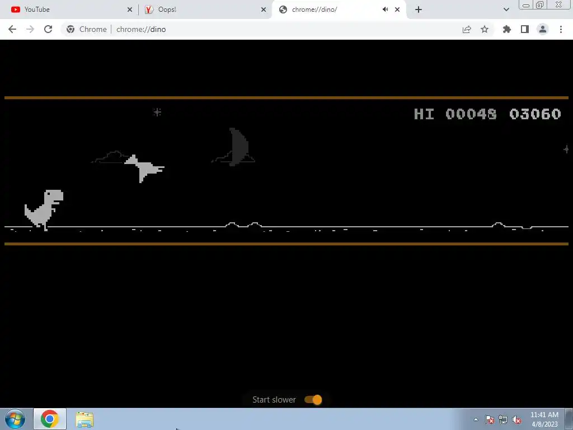The height and width of the screenshot is (430, 573).
Task: Open the share this page icon
Action: click(467, 29)
